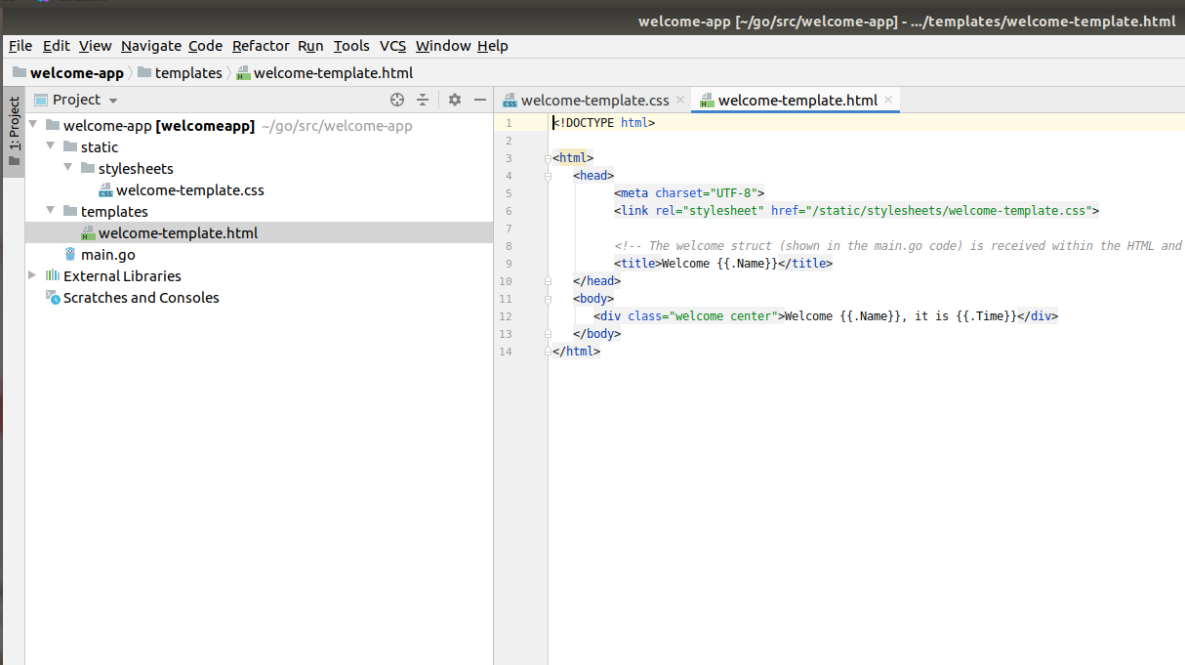Image resolution: width=1185 pixels, height=665 pixels.
Task: Click the welcome-app breadcrumb
Action: [x=76, y=73]
